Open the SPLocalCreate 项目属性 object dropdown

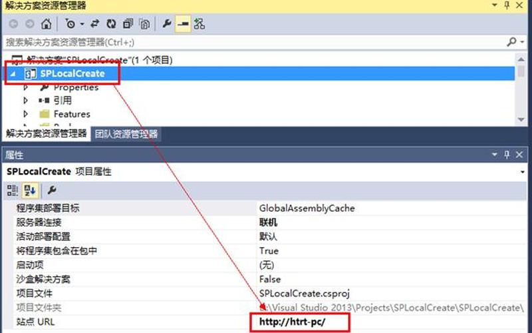[523, 172]
